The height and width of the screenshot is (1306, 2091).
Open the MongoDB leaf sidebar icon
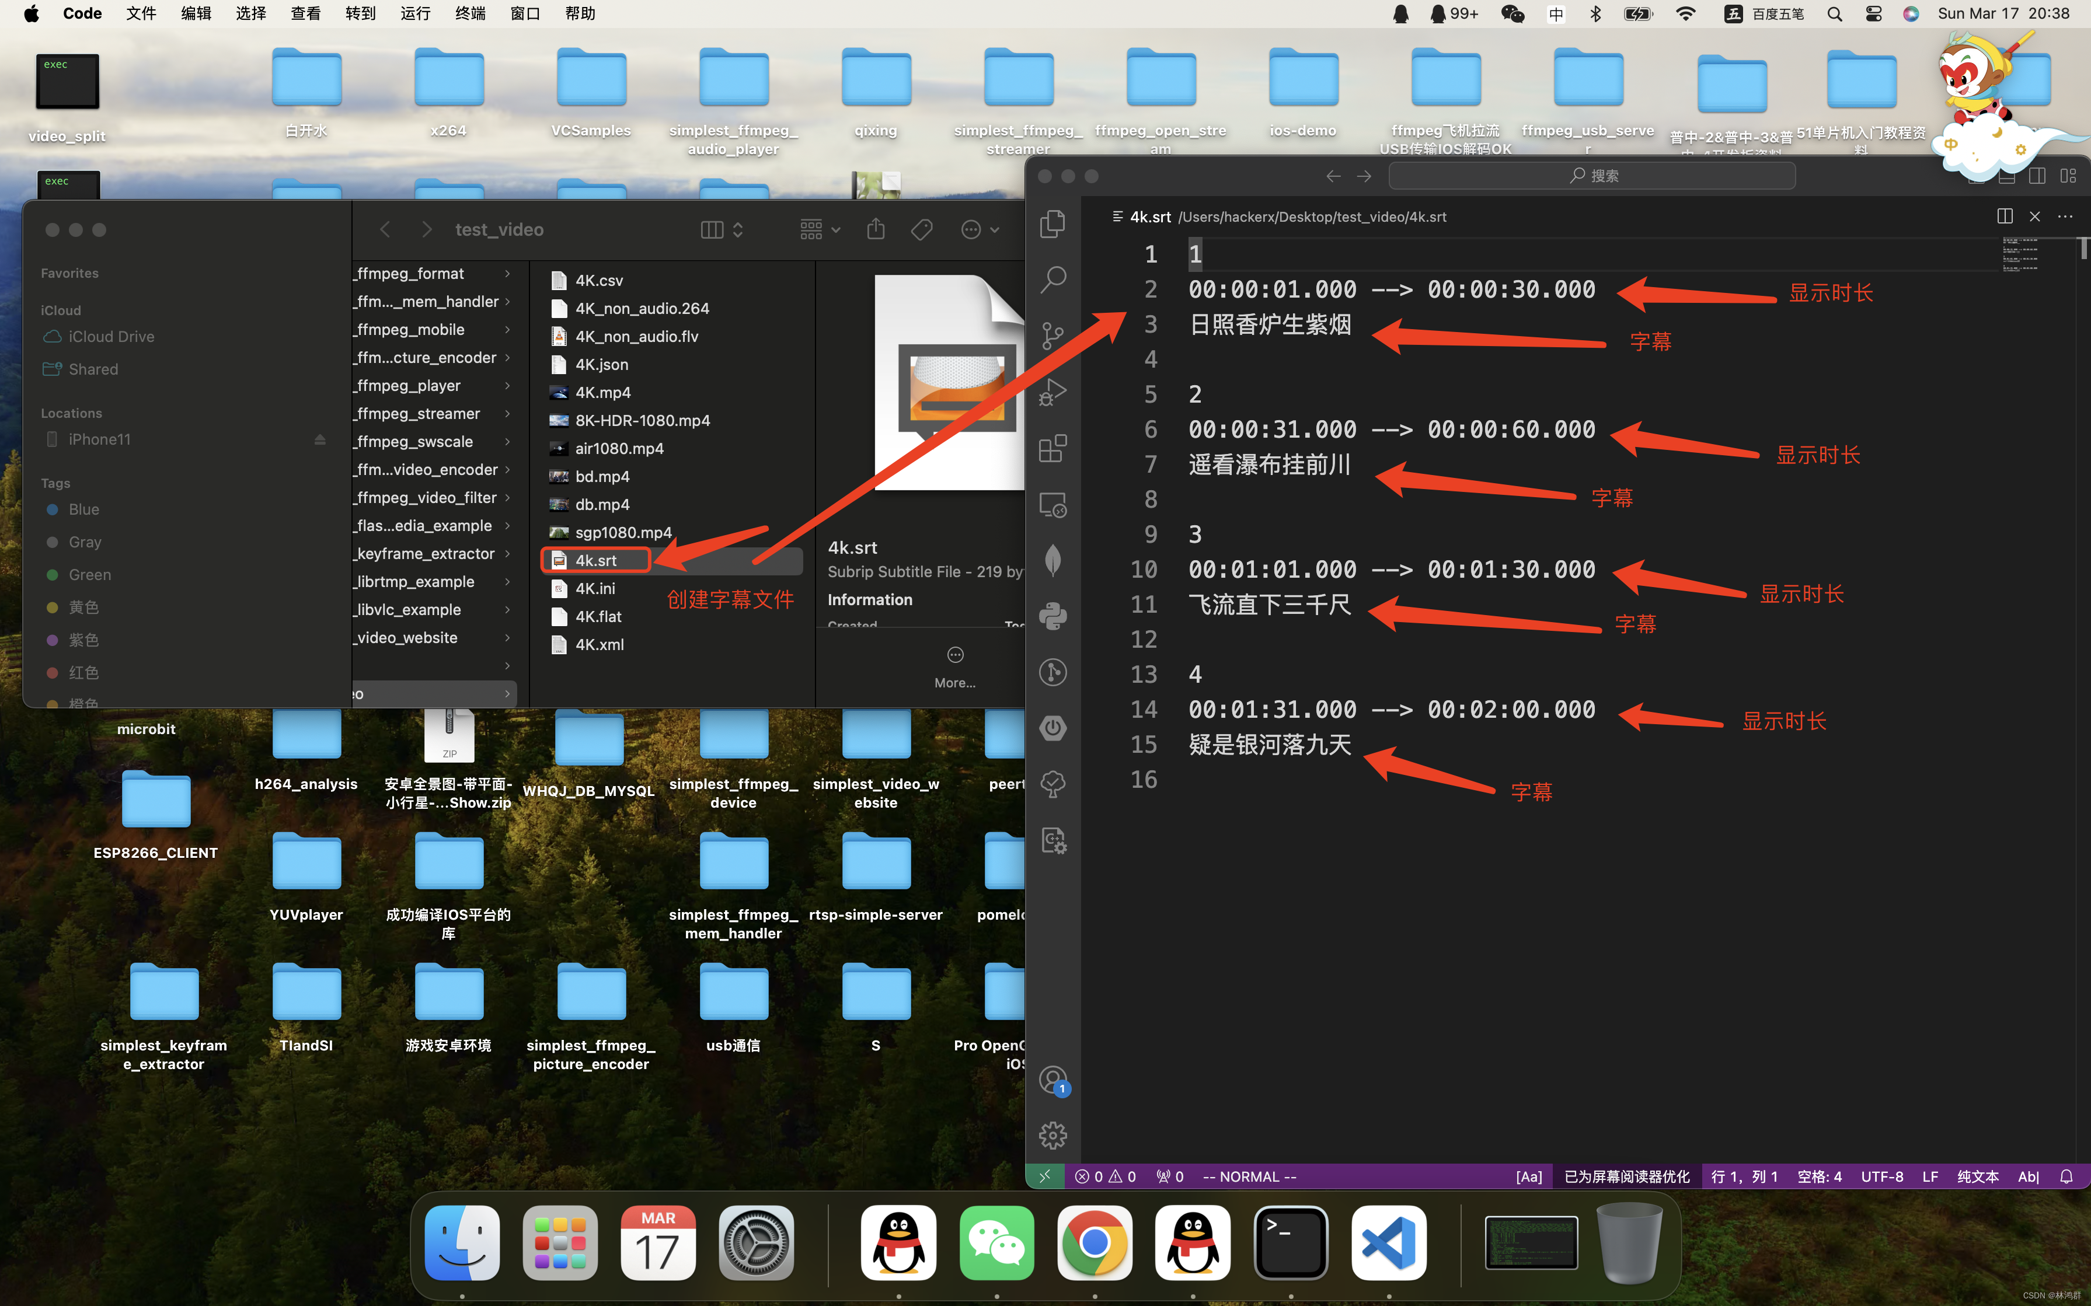pos(1053,561)
